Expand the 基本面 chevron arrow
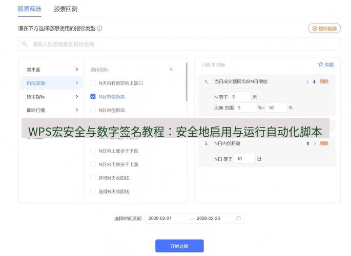The image size is (351, 256). tap(77, 69)
